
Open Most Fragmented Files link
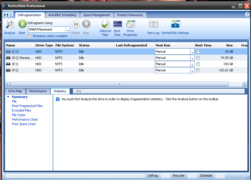pos(27,106)
